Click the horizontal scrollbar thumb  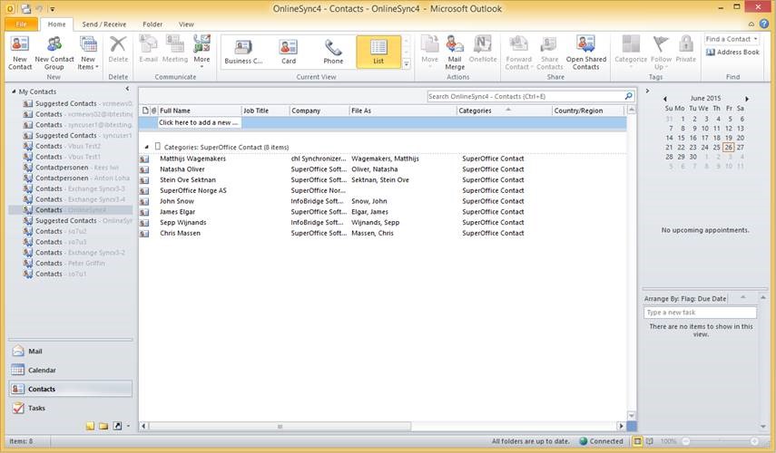click(x=280, y=426)
